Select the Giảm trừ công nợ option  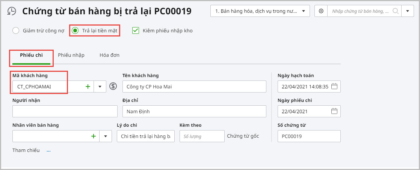click(x=16, y=30)
